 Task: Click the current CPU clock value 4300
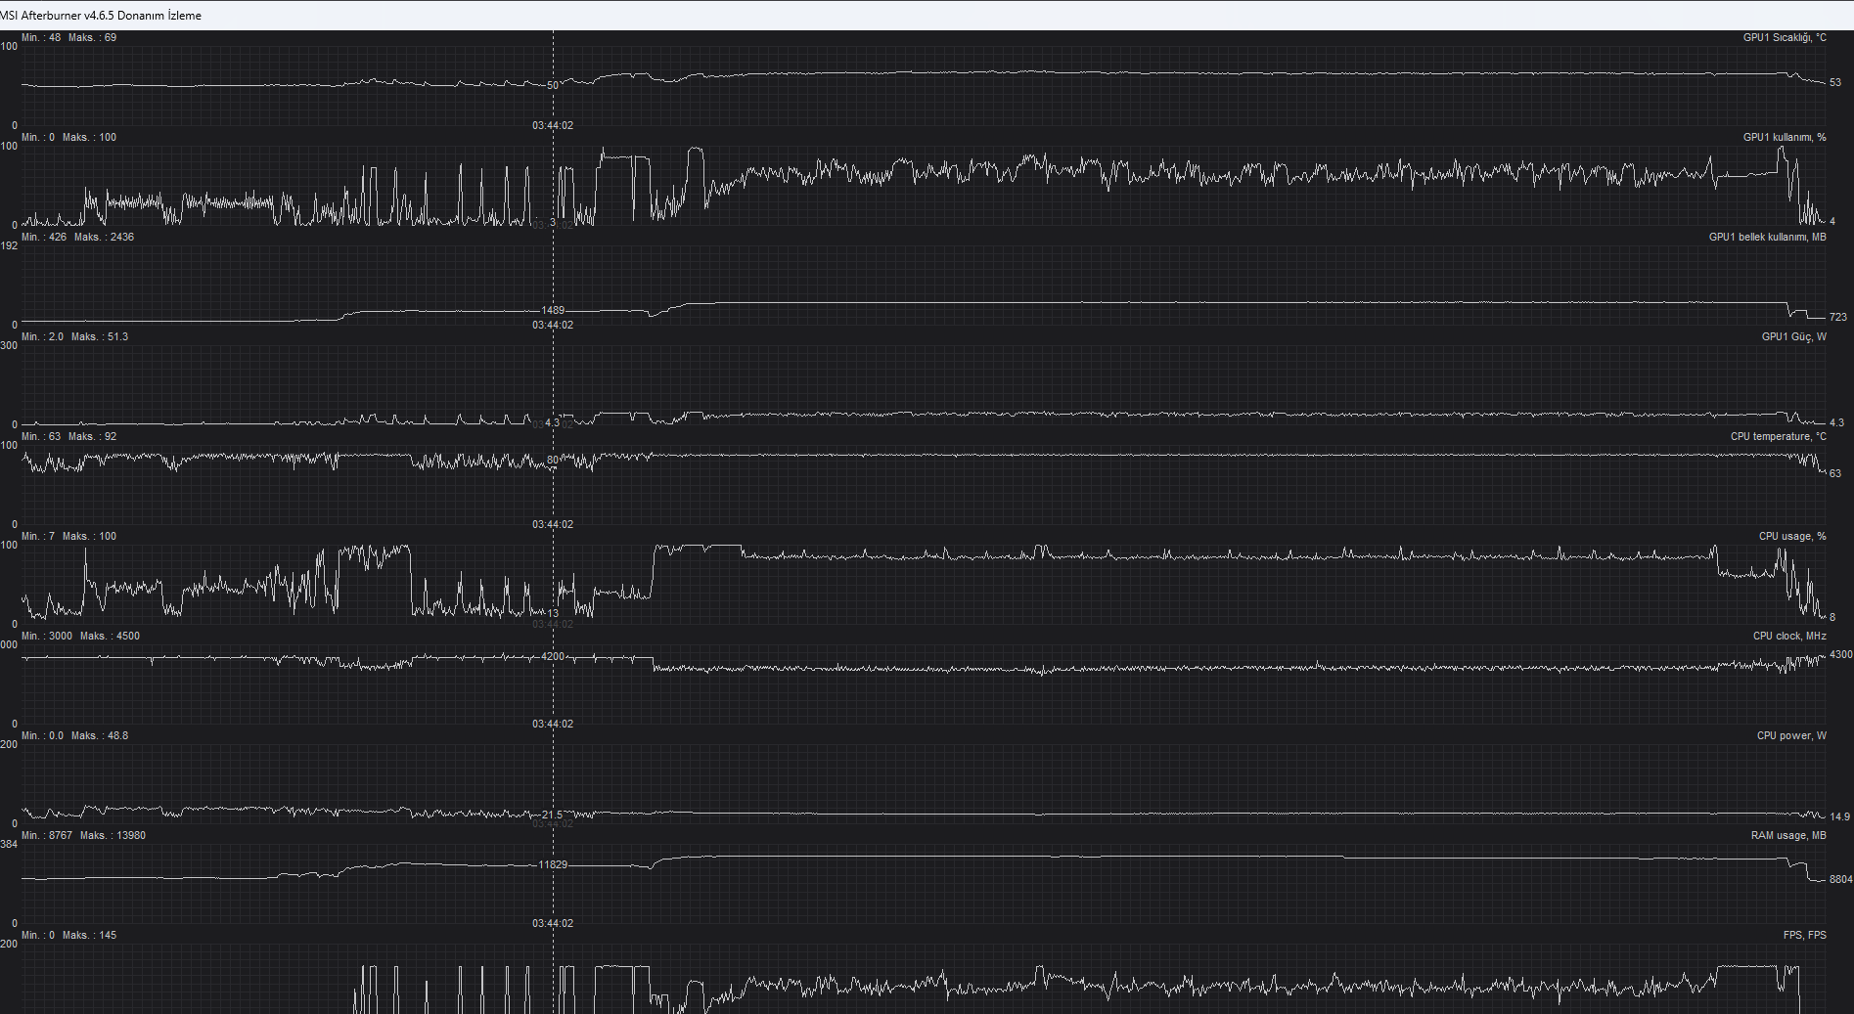click(x=1840, y=655)
